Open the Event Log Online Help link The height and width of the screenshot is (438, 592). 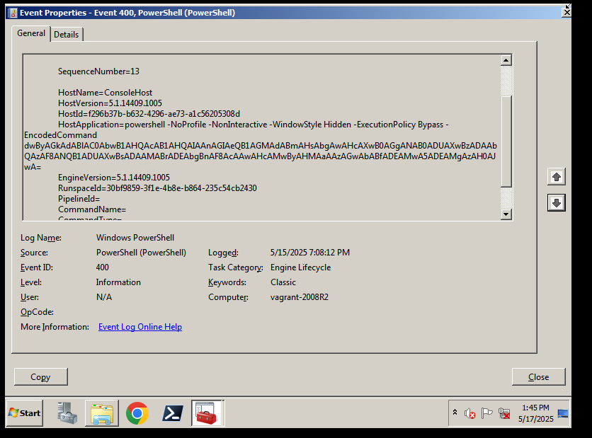(140, 327)
